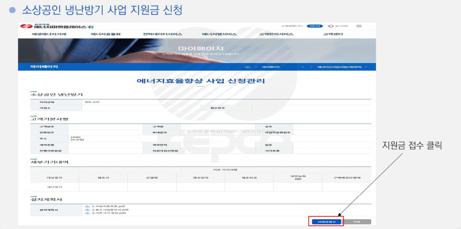461x229 pixels.
Task: Click download icon for 2.중소기업확인서.pdf
Action: pos(87,210)
